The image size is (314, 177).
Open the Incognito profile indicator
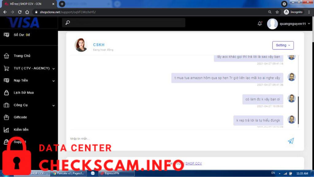tap(293, 12)
